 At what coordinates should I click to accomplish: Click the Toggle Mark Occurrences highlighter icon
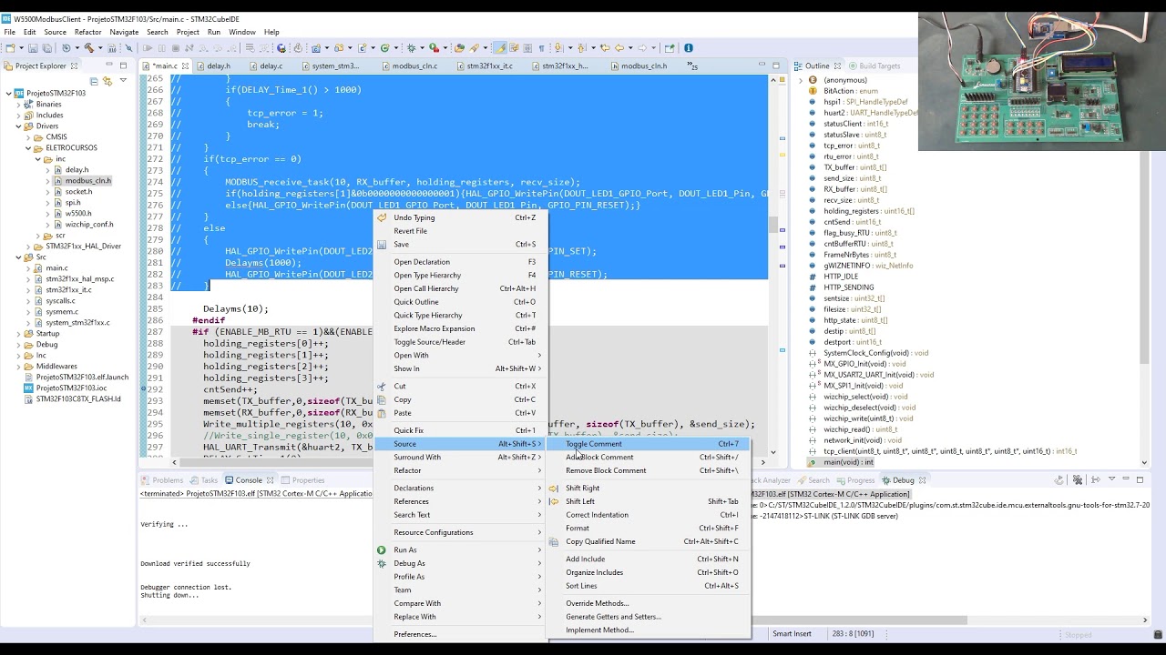pos(499,48)
